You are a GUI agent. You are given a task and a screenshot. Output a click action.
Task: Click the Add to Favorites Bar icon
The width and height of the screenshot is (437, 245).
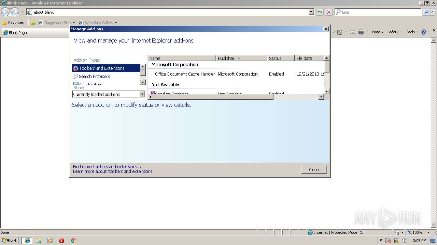33,22
